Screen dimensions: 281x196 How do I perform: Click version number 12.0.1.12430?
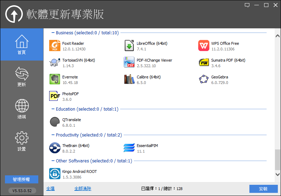click(74, 49)
